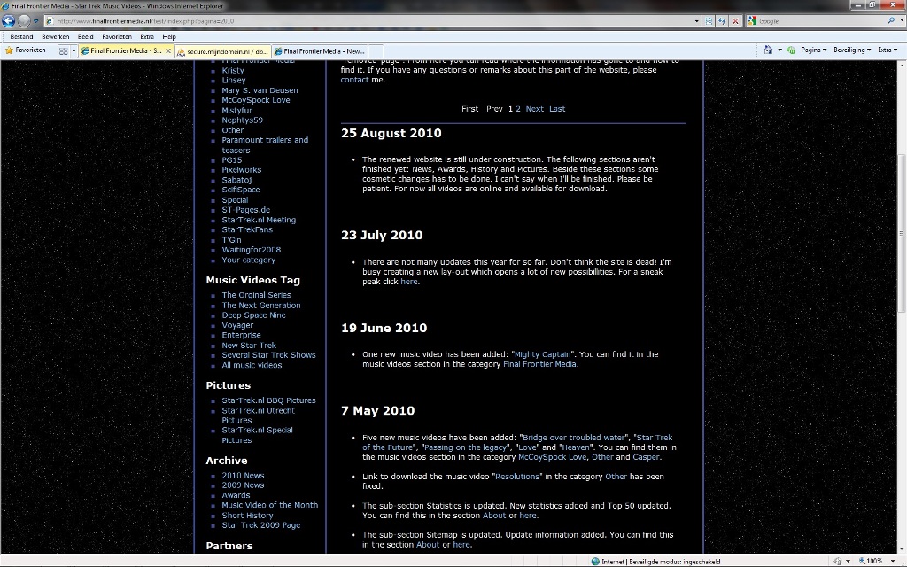
Task: Open the Extra menu in menu bar
Action: point(147,36)
